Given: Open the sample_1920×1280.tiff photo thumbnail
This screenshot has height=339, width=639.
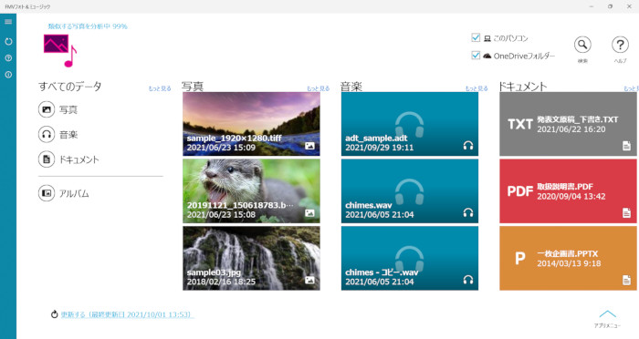Looking at the screenshot, I should [251, 124].
